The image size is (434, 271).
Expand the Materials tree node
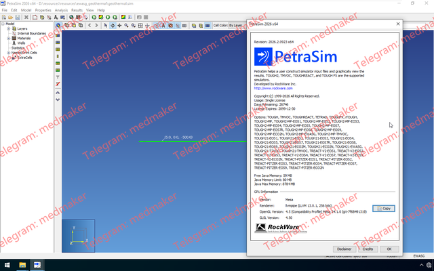click(8, 39)
